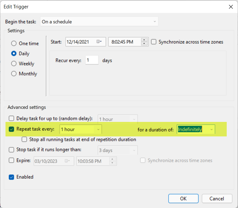Check Synchronize across time zones near Start
Image resolution: width=238 pixels, height=208 pixels.
(x=154, y=42)
